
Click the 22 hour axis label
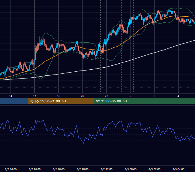tap(106, 96)
